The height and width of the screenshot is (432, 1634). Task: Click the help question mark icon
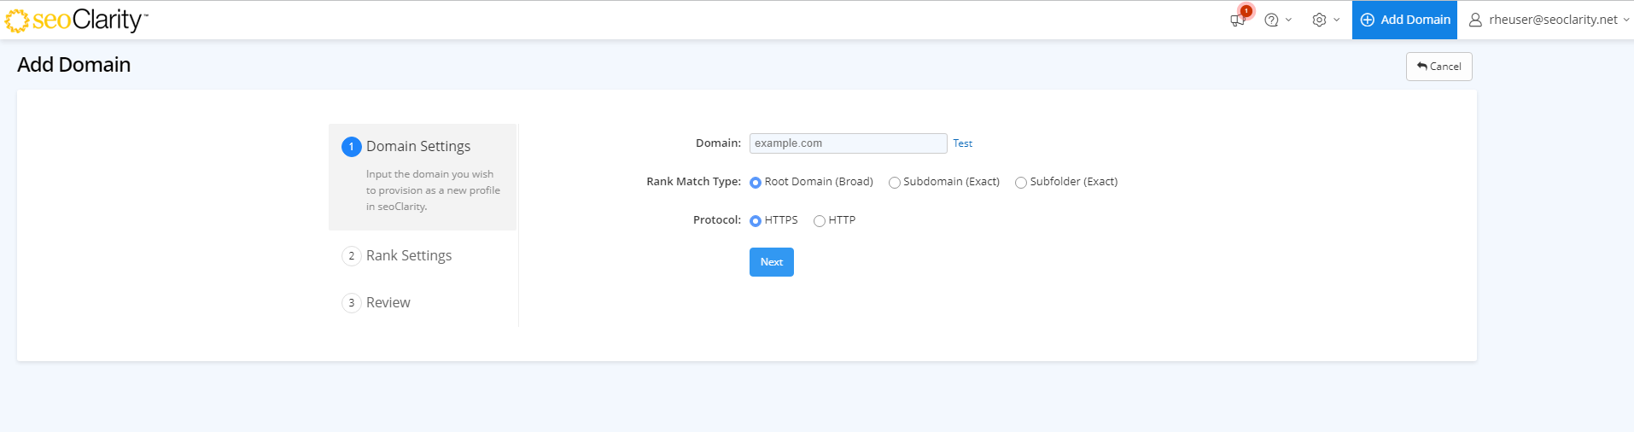click(1271, 20)
